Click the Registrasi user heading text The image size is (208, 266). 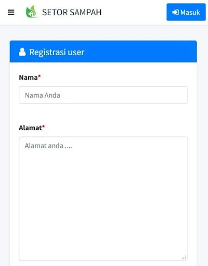(57, 52)
